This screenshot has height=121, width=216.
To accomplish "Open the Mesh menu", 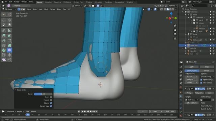I will click(x=46, y=9).
